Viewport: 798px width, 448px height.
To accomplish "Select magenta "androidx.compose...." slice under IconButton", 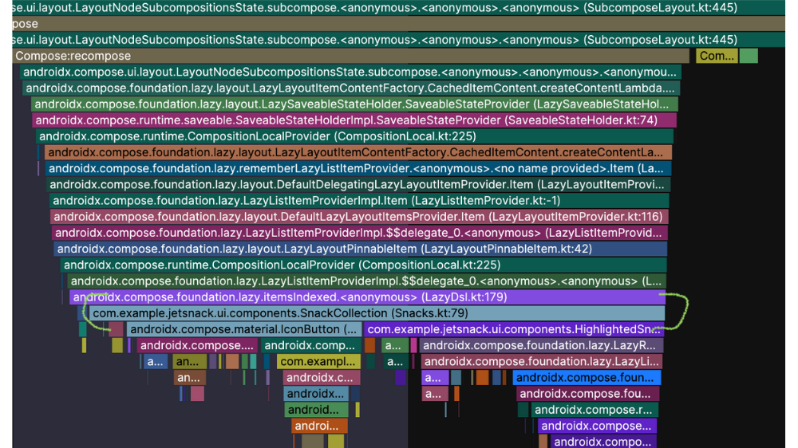I will [197, 345].
